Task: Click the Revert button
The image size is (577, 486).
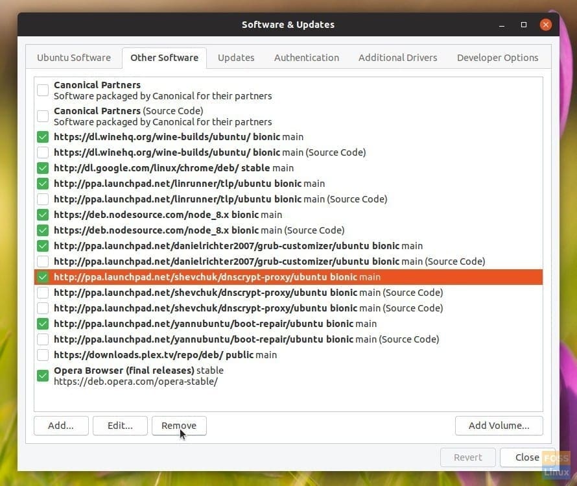Action: [x=467, y=457]
